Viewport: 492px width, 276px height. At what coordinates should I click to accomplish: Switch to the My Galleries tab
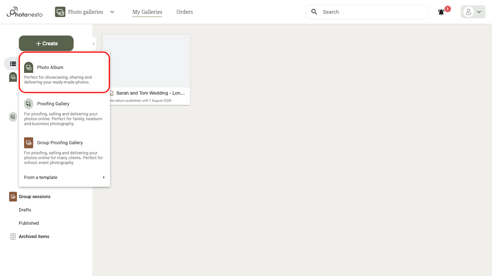(x=147, y=12)
